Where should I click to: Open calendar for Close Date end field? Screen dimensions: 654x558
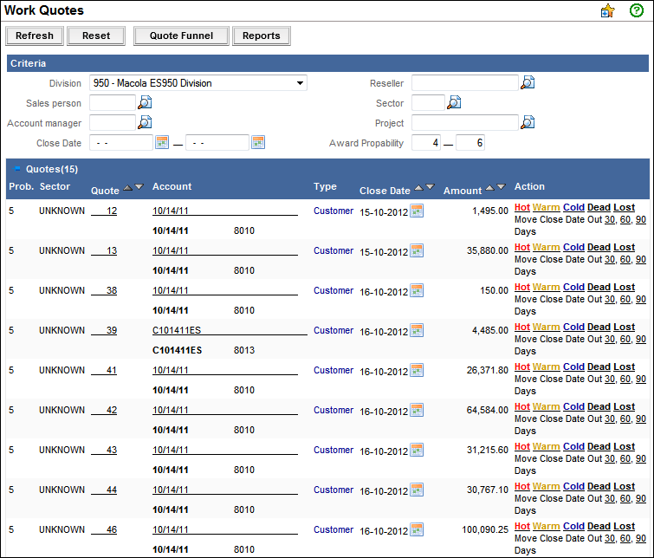(257, 143)
